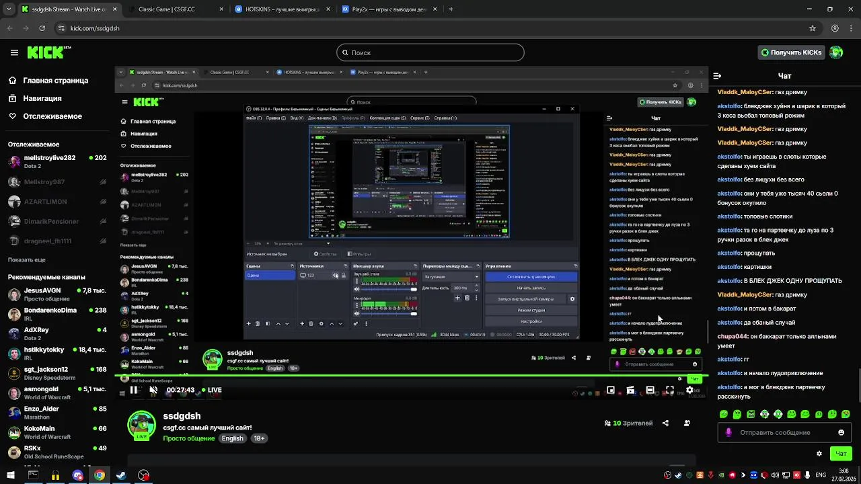Open the Chrome profile icon

click(835, 28)
